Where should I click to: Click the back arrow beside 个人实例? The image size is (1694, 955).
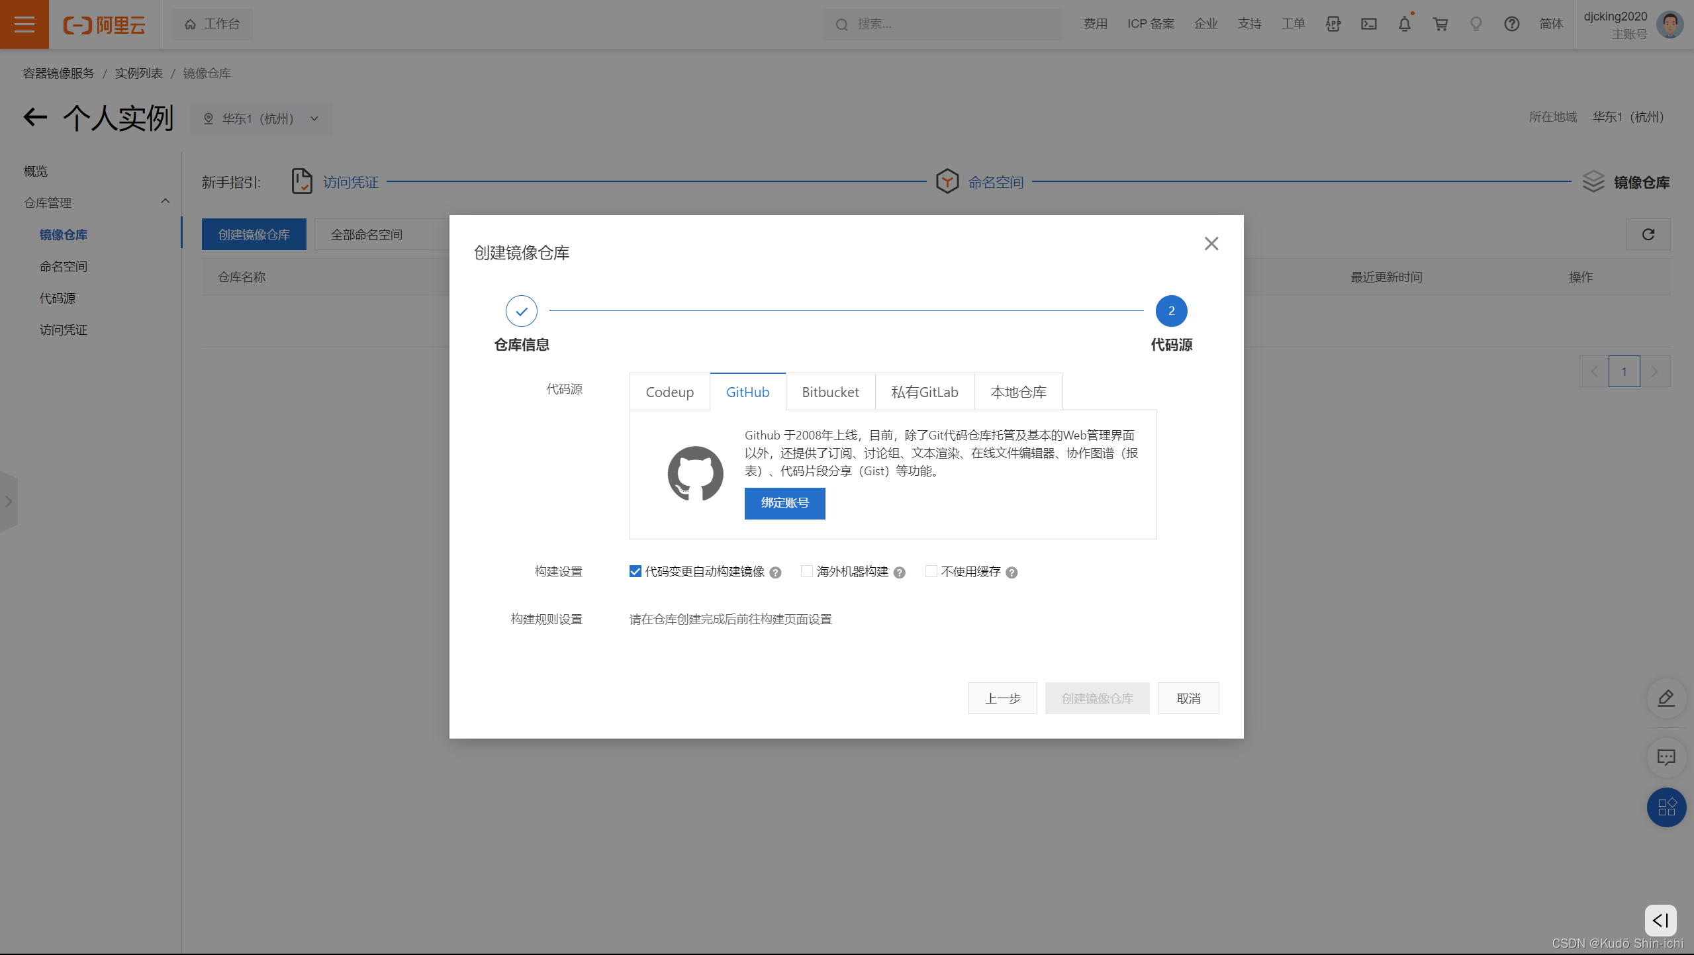[35, 118]
